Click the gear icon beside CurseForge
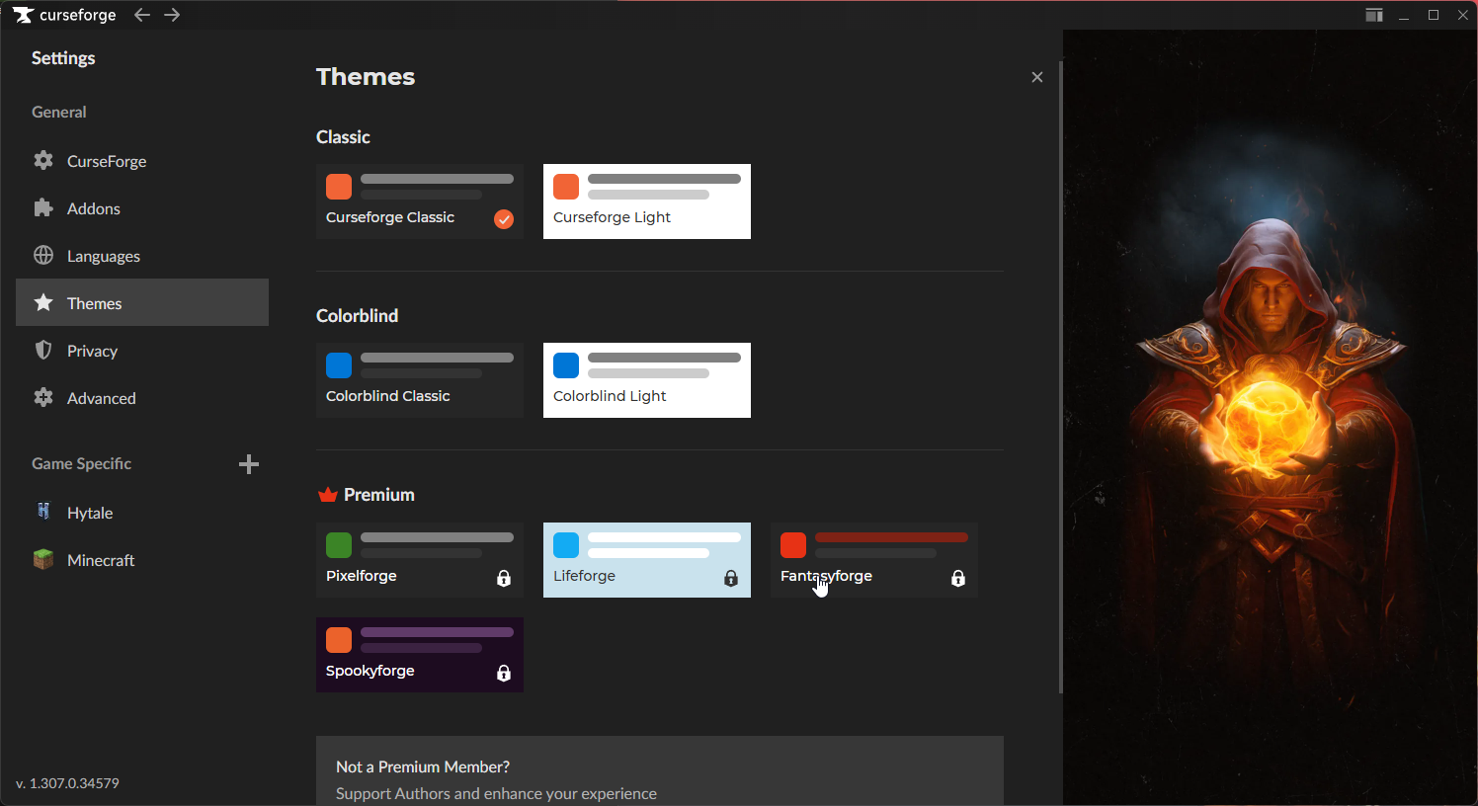 43,160
